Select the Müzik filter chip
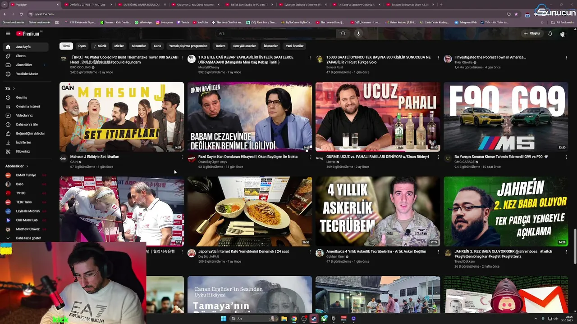Screen dimensions: 577x324 (x=100, y=46)
